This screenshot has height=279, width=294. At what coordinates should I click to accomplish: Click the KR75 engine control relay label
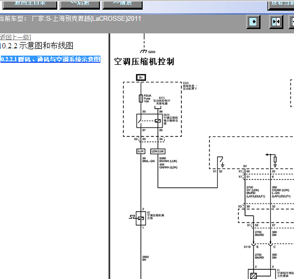[x=162, y=101]
